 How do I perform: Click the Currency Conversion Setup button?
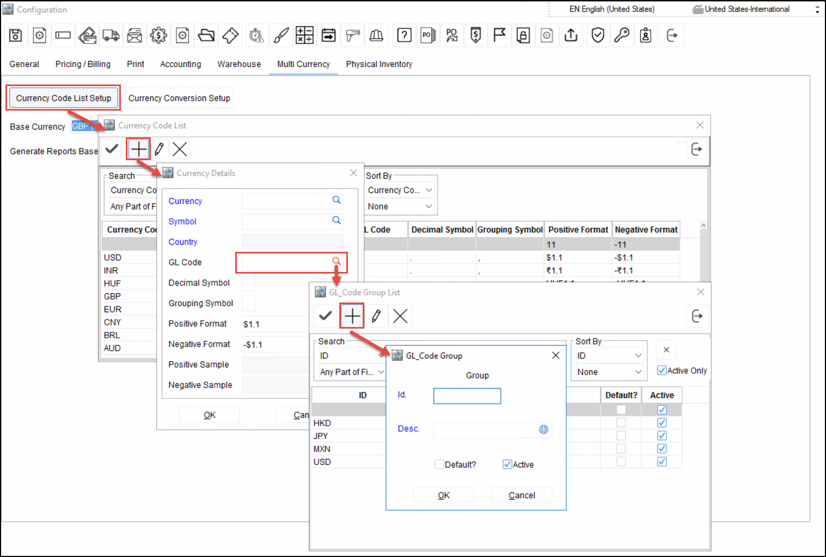pos(179,98)
